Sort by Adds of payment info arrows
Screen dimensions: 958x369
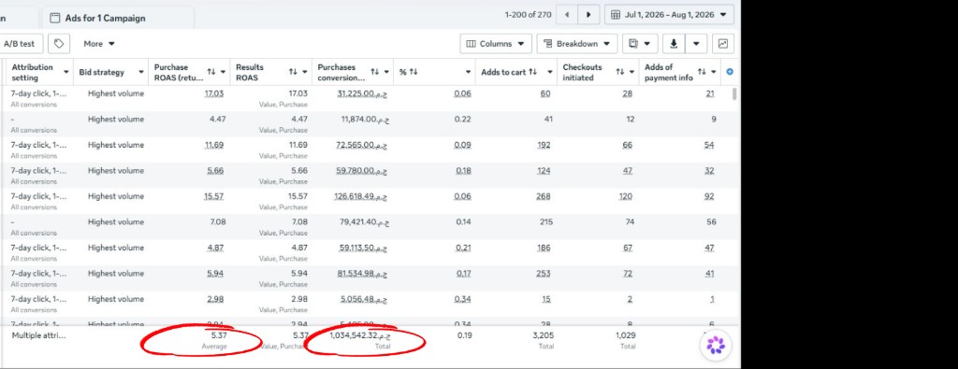(702, 72)
